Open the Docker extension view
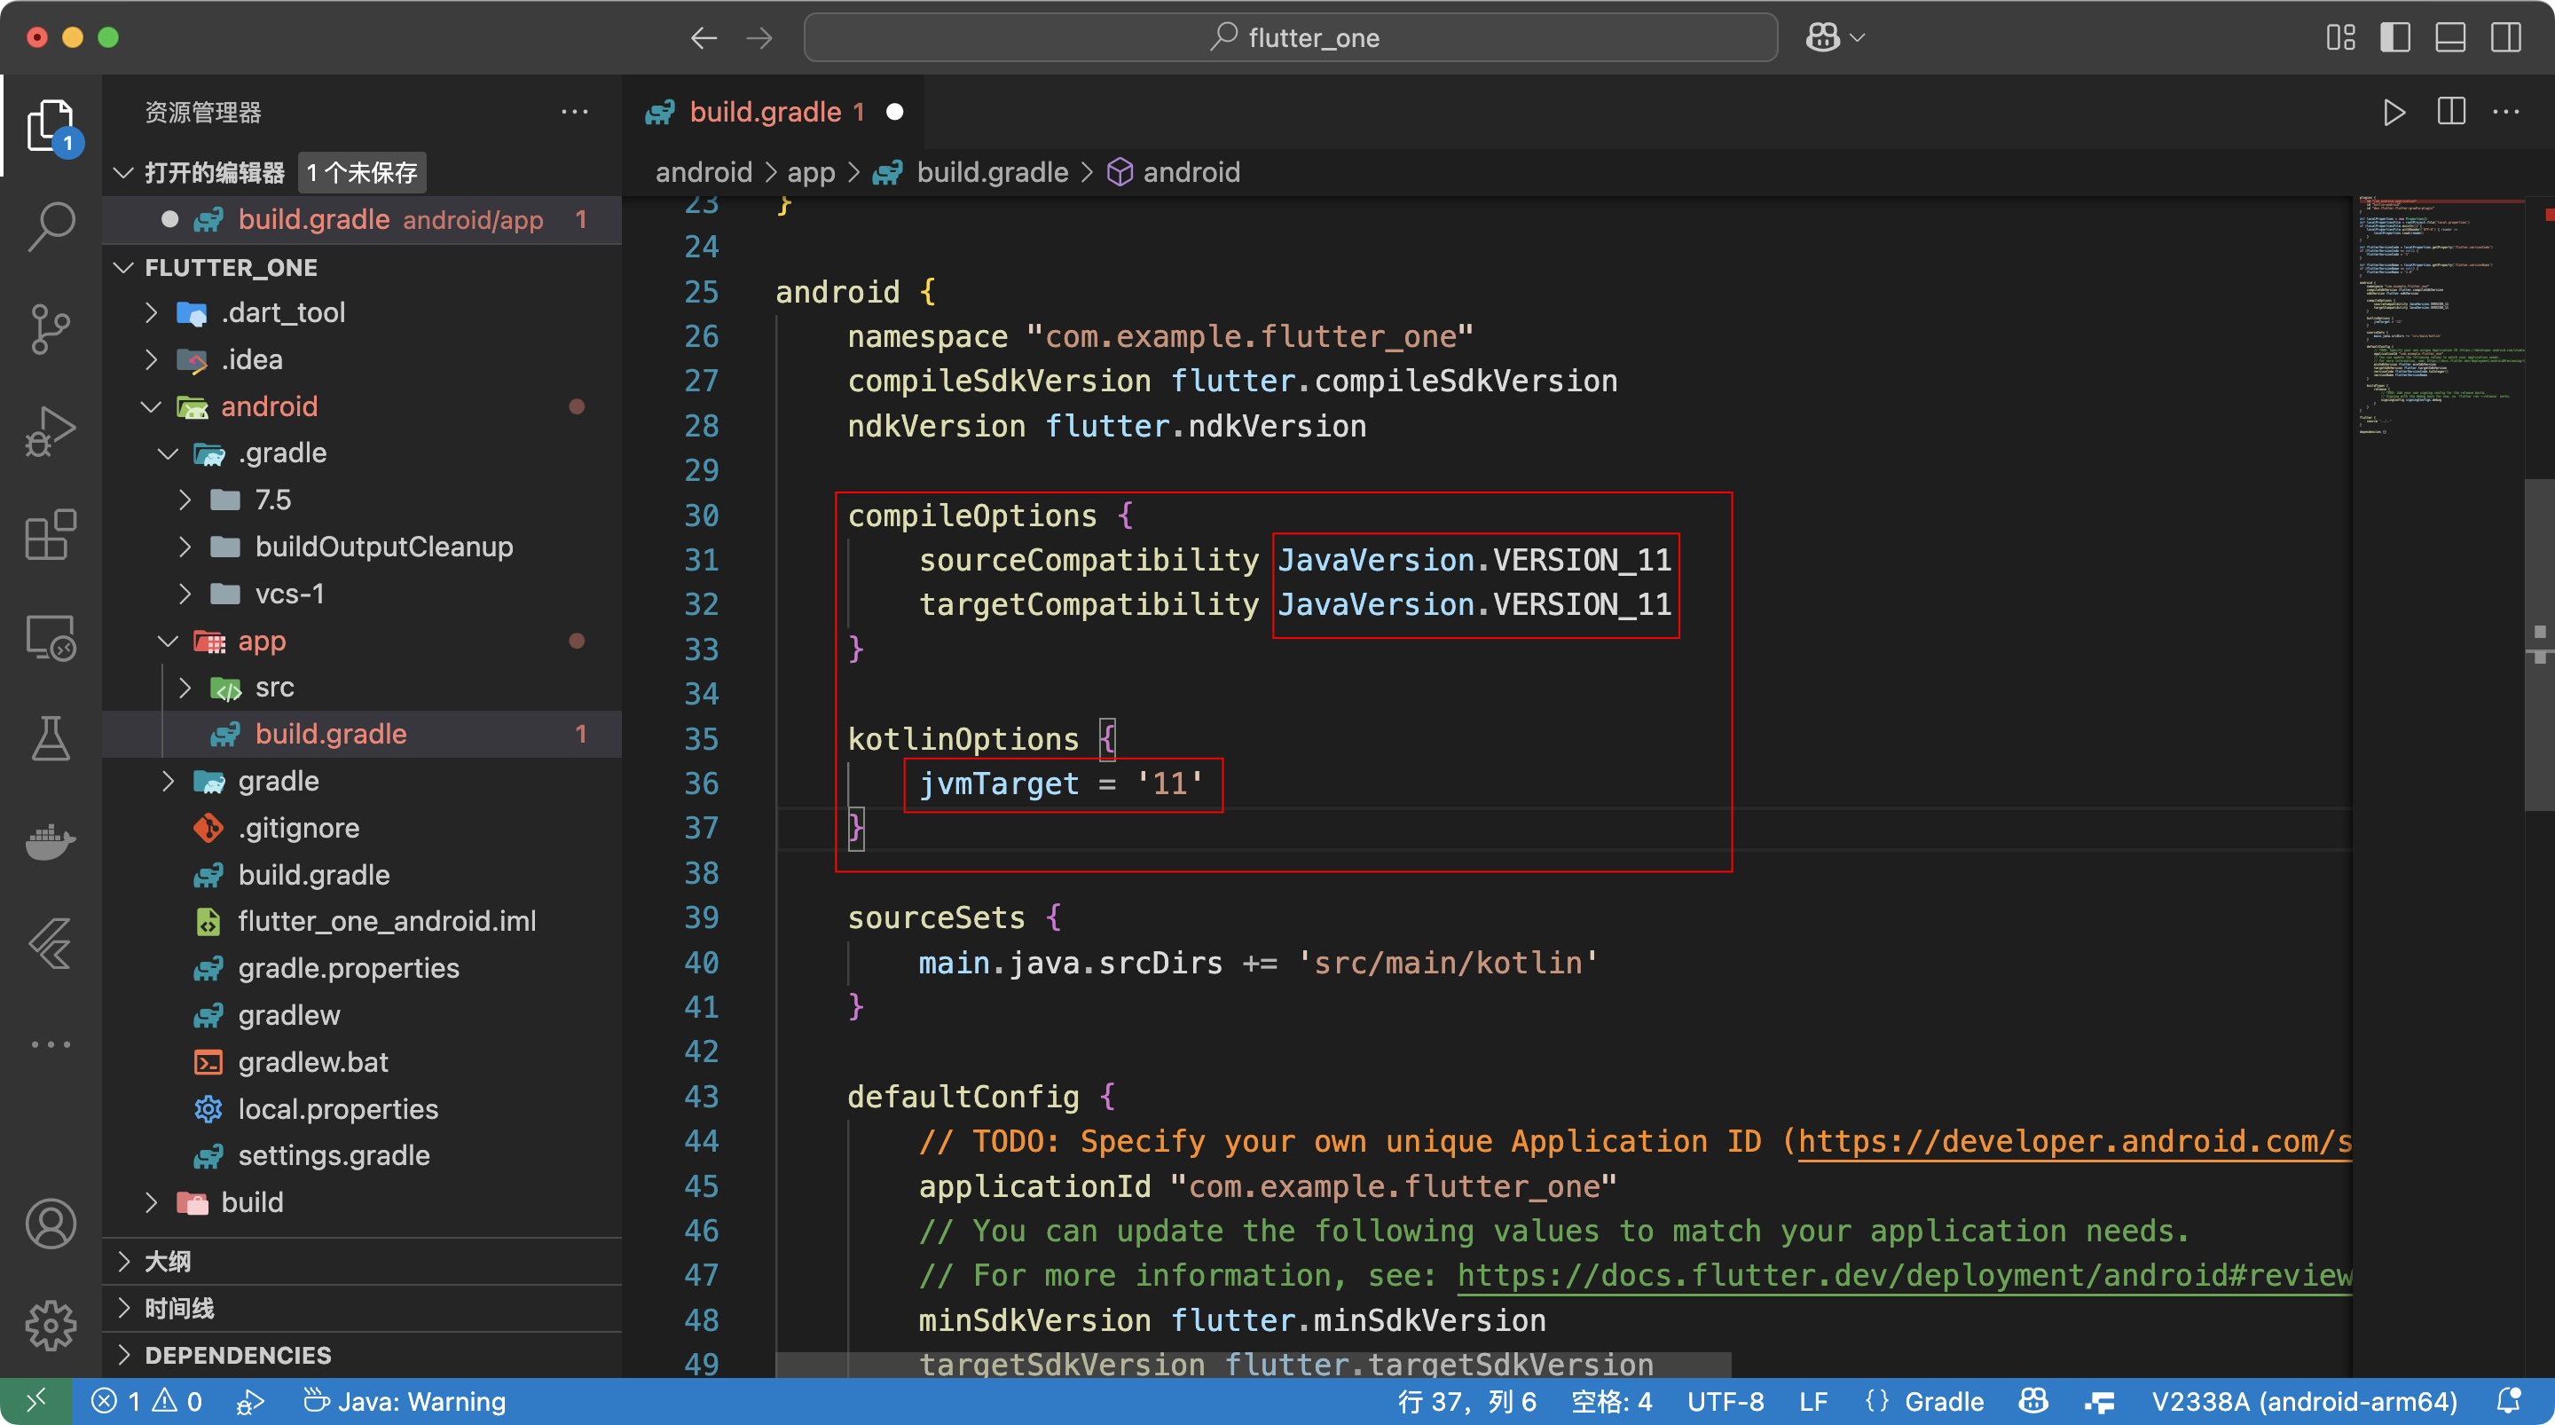 click(x=51, y=843)
